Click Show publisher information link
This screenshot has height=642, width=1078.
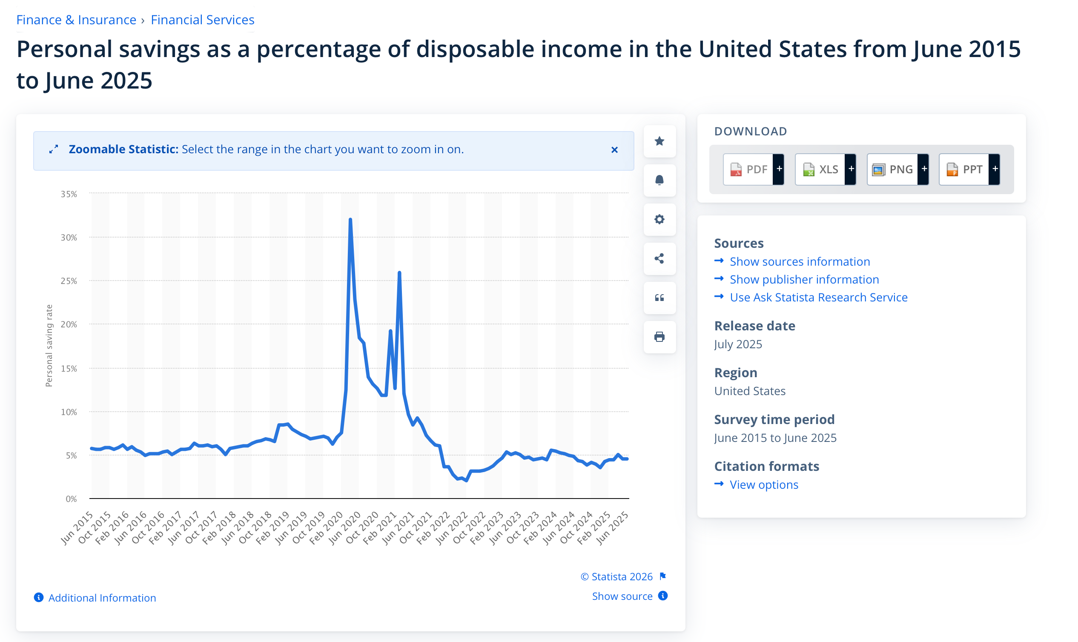click(804, 279)
